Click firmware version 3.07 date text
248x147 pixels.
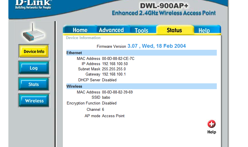point(157,46)
